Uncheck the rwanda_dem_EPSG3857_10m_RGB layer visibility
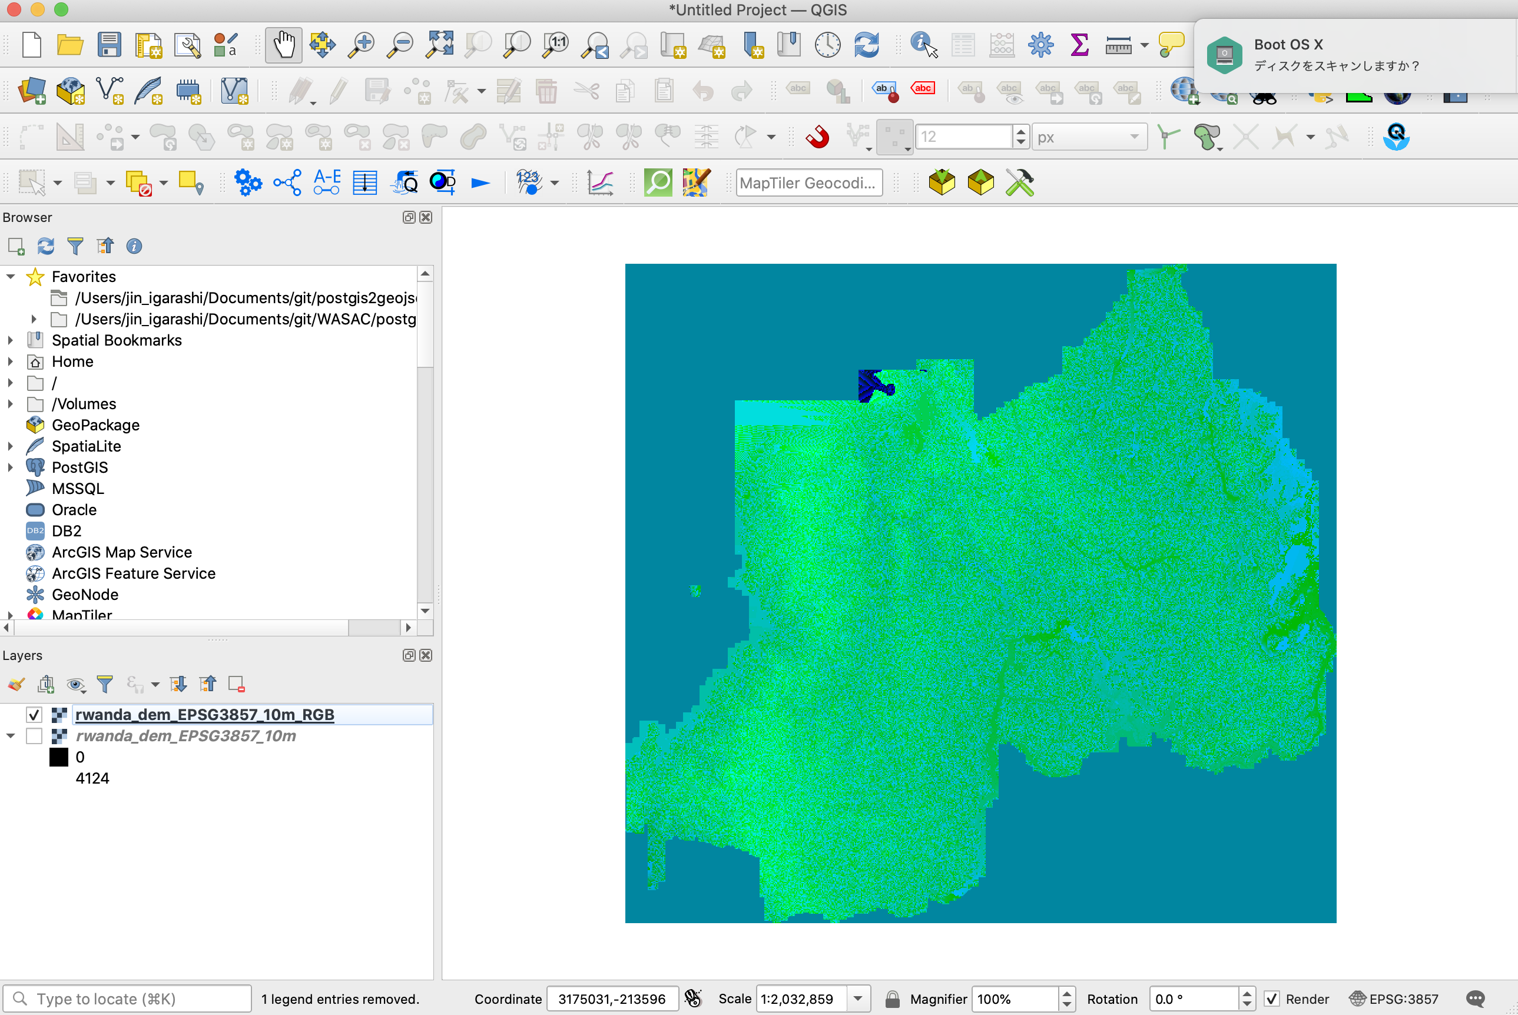The image size is (1518, 1015). [x=34, y=715]
